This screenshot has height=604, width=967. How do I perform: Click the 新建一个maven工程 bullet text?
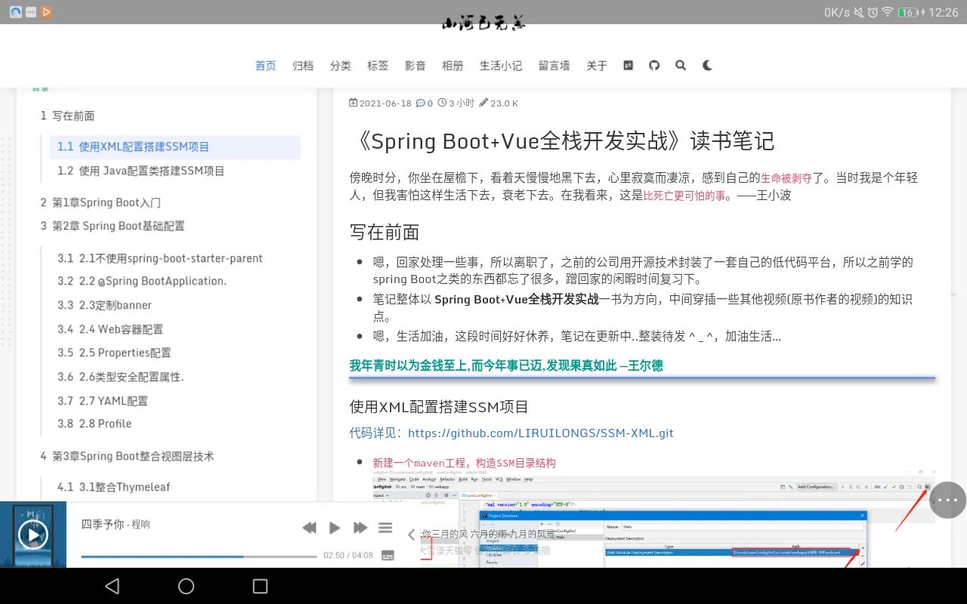click(464, 463)
